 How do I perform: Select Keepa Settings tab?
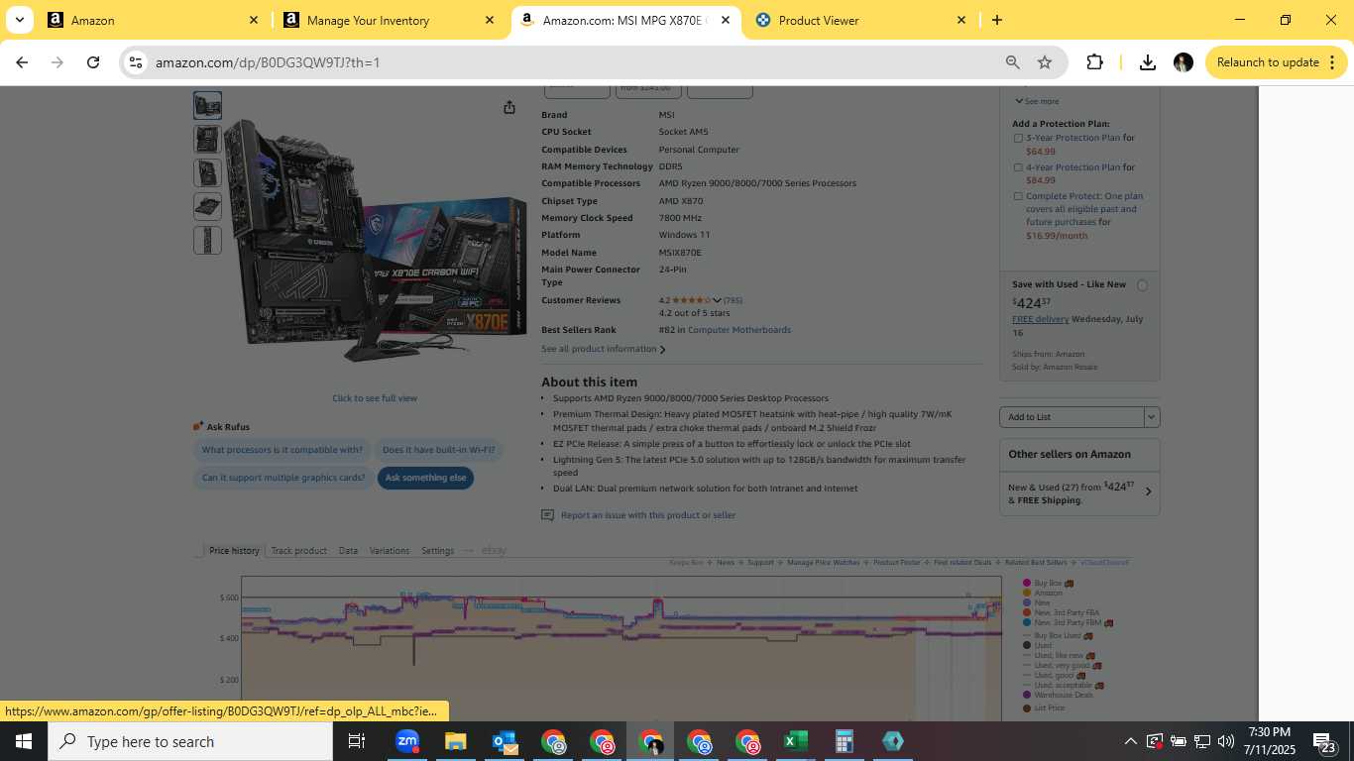click(x=437, y=551)
